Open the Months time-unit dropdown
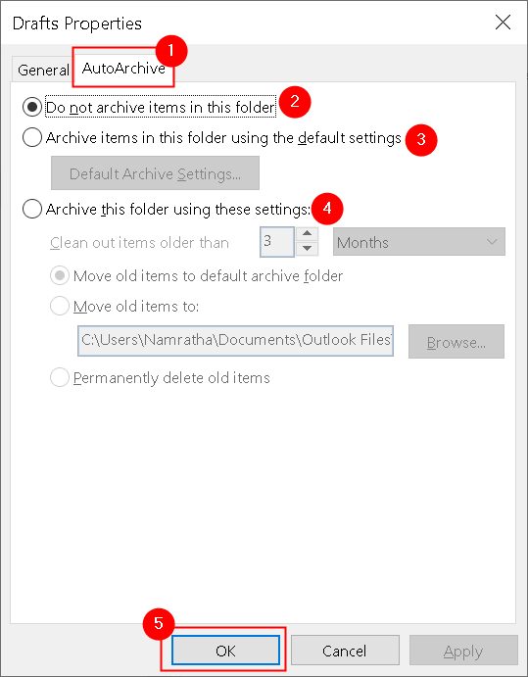Viewport: 528px width, 677px height. [x=418, y=242]
